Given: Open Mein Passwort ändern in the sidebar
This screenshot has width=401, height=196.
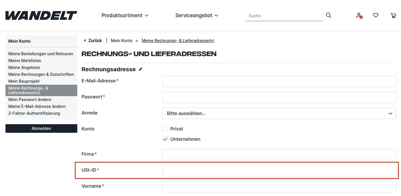Looking at the screenshot, I should click(x=30, y=99).
